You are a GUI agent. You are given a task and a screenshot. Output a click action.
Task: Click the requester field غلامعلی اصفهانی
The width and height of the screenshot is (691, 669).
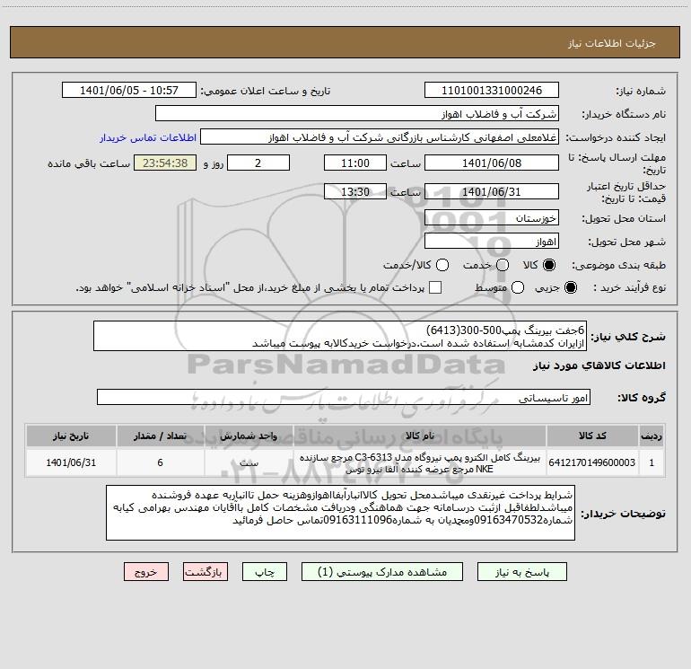(x=380, y=137)
